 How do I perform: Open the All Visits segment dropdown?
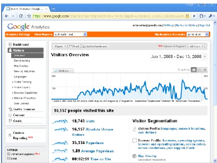(196, 46)
